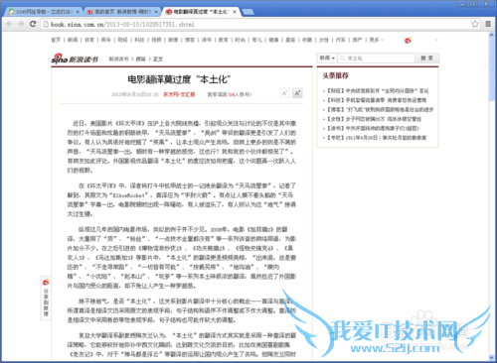Open 健康 in the top navigation
The image size is (497, 363).
(273, 40)
